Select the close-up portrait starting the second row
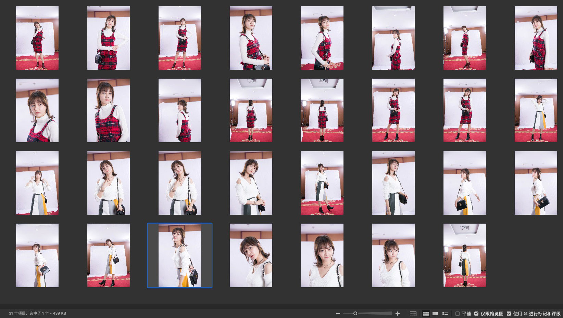 tap(37, 110)
